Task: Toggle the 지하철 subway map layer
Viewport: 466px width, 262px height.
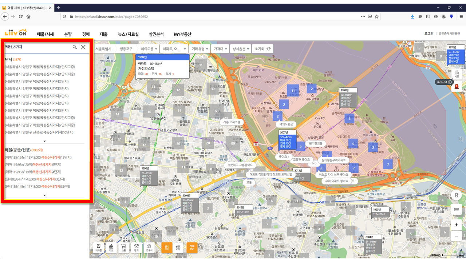Action: (x=98, y=247)
